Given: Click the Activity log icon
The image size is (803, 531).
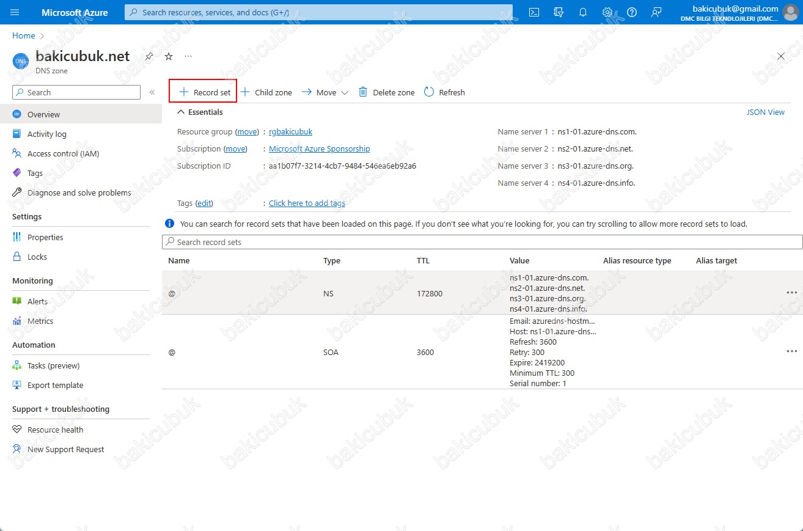Looking at the screenshot, I should (x=17, y=134).
